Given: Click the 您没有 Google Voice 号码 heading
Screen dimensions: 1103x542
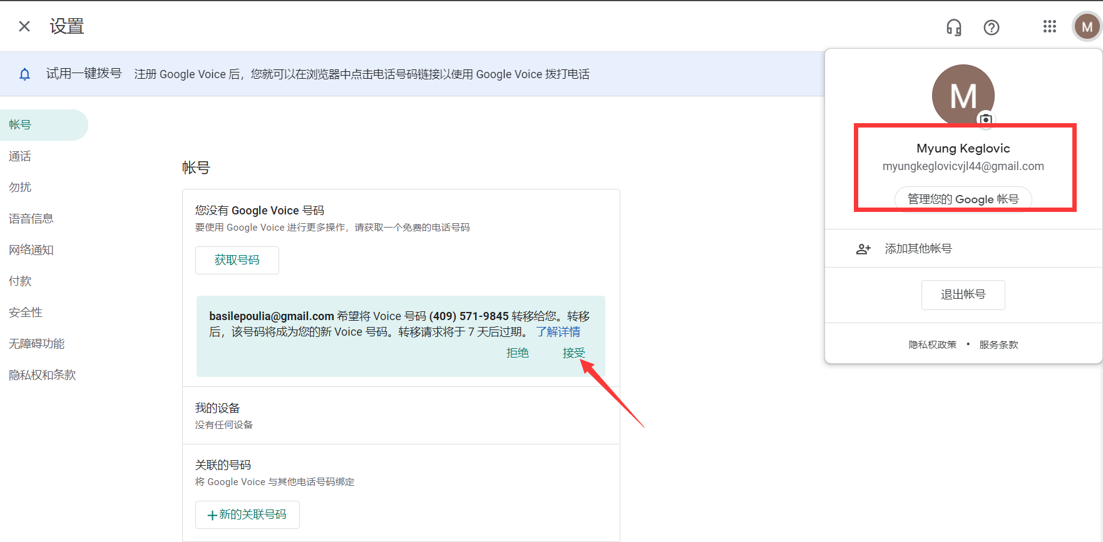Looking at the screenshot, I should 260,211.
